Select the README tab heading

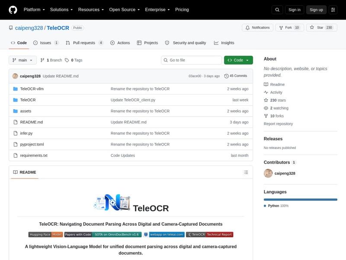click(25, 172)
